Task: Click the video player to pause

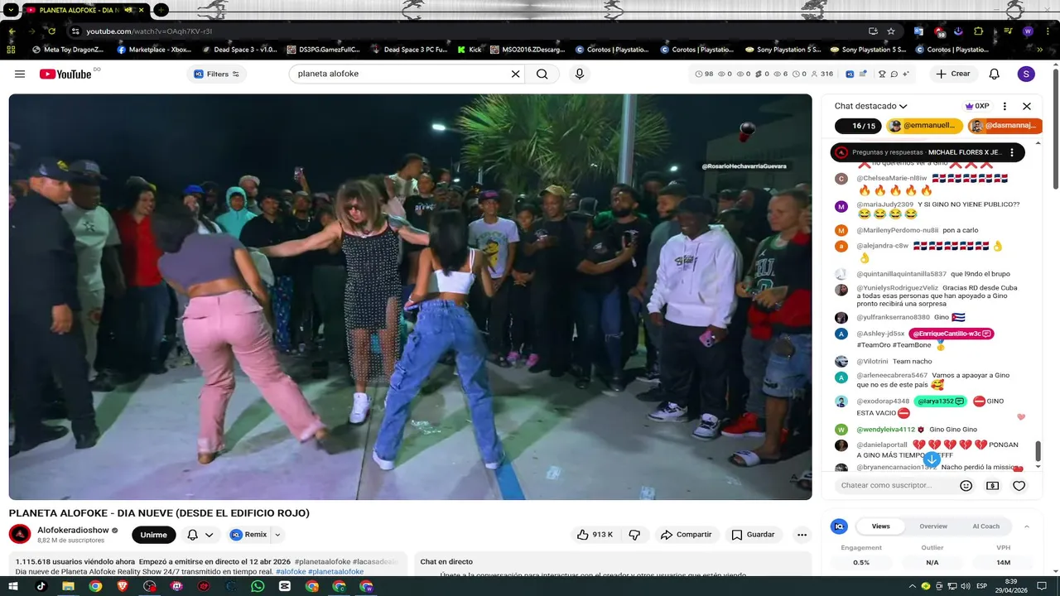Action: point(410,296)
